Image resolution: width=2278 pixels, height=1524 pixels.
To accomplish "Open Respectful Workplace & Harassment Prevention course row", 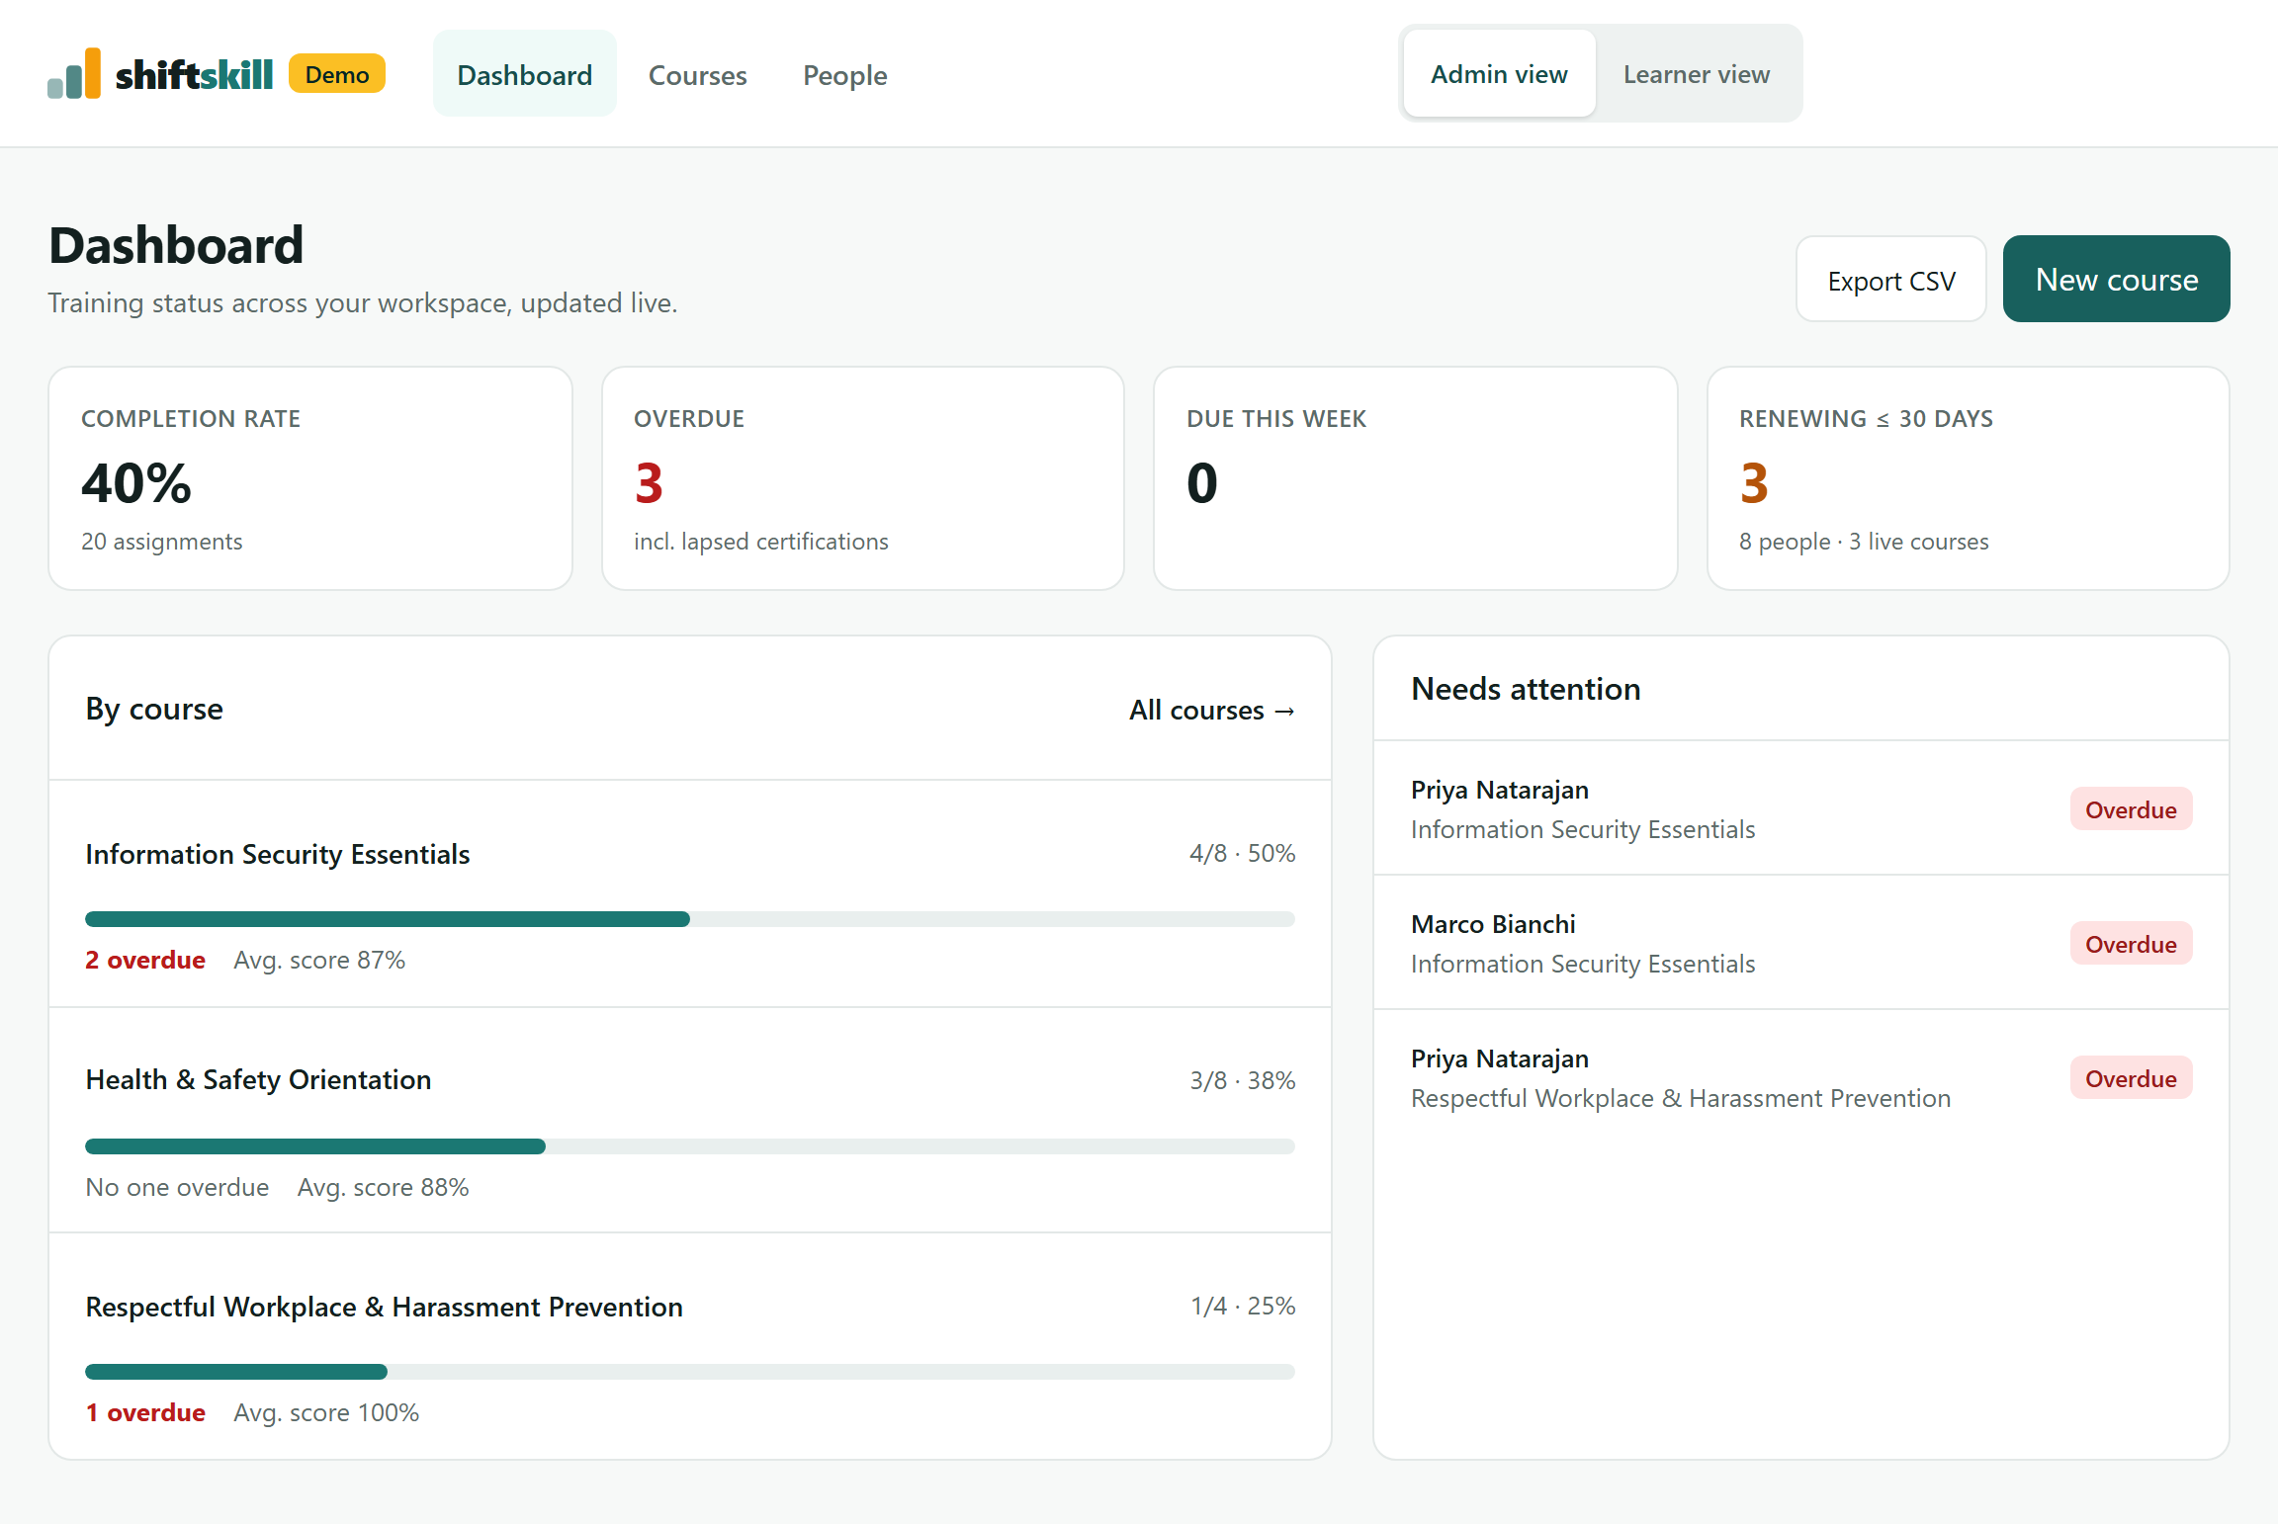I will (x=690, y=1346).
